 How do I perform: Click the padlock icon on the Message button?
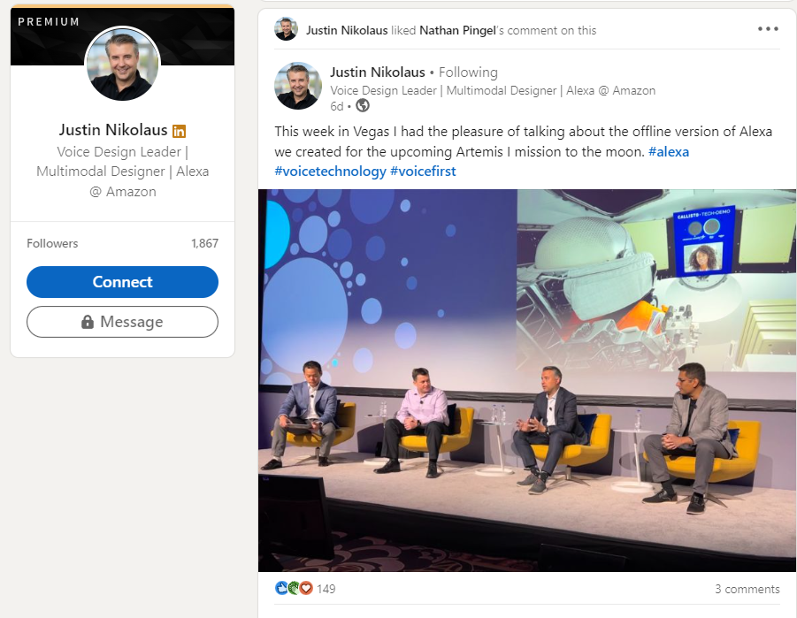click(88, 322)
